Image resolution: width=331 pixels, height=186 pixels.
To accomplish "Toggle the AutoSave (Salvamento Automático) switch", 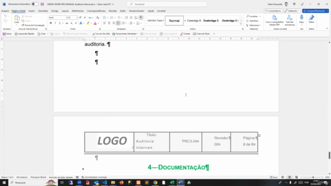I will coord(35,4).
